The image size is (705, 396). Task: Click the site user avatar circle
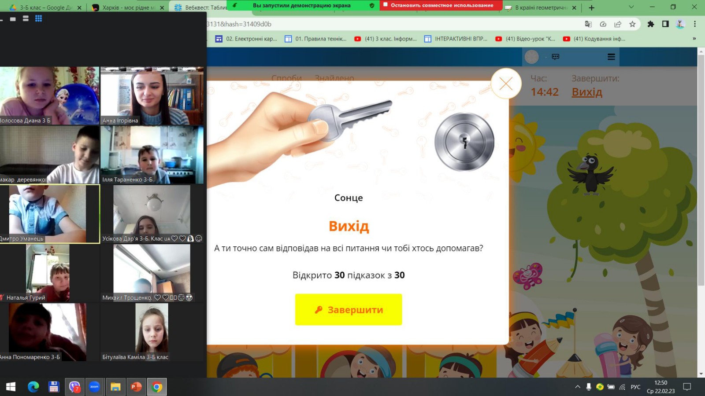tap(532, 57)
